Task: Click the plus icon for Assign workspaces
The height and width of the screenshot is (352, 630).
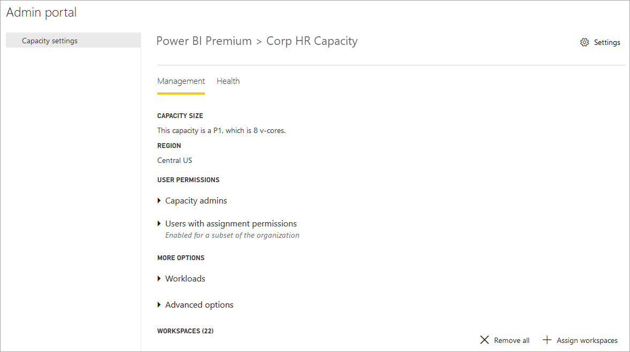Action: [547, 340]
